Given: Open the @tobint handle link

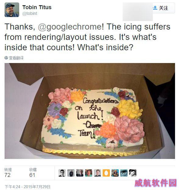Looking at the screenshot, I should tap(30, 13).
